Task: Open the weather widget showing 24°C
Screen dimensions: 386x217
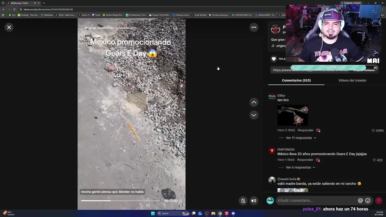Action: pyautogui.click(x=8, y=213)
